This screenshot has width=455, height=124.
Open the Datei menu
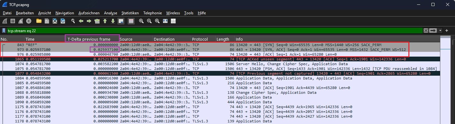(x=7, y=13)
